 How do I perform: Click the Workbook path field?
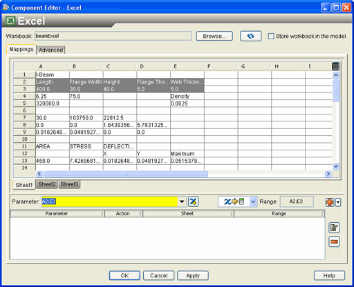[113, 36]
